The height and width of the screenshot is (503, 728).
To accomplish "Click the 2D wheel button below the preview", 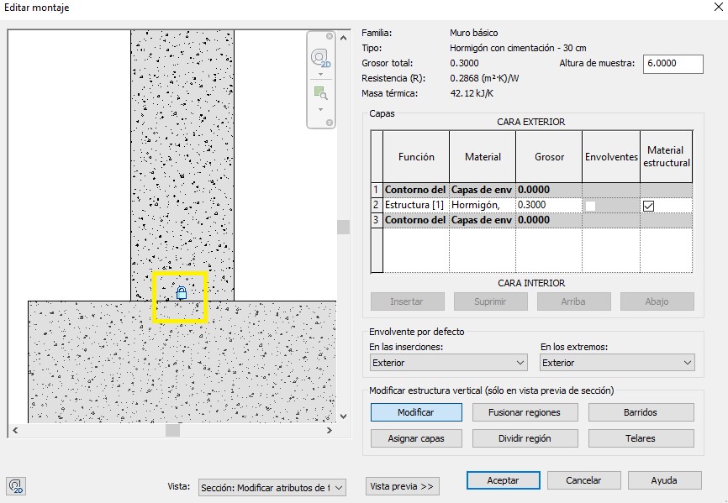I will point(15,486).
